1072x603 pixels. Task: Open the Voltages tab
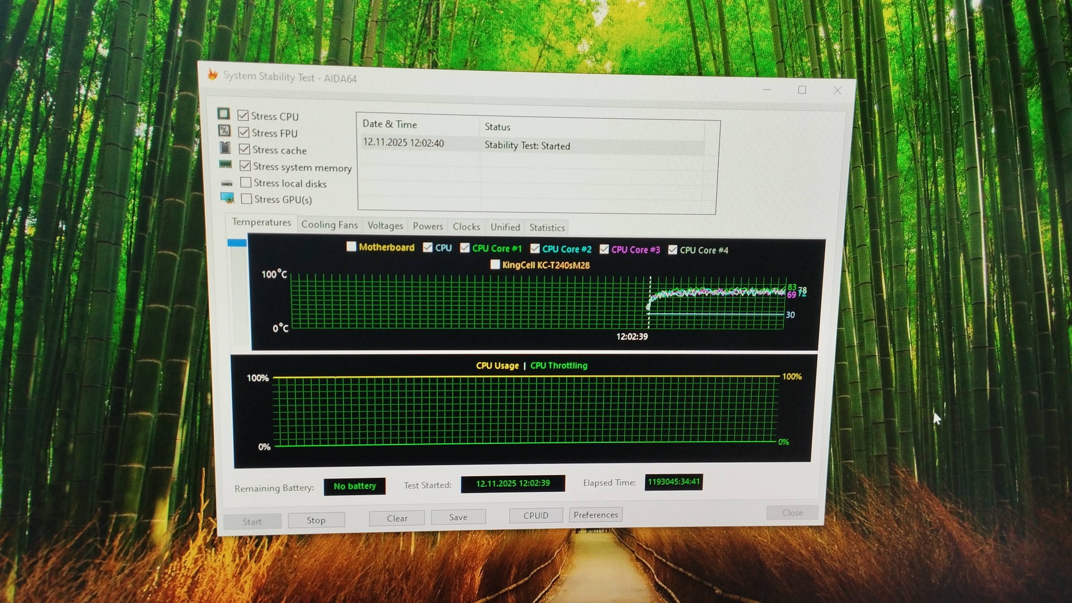(x=385, y=226)
